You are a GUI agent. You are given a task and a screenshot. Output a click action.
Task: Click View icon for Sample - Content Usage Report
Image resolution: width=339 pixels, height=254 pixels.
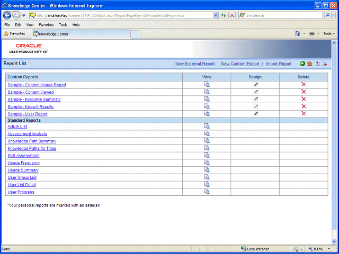pos(207,85)
